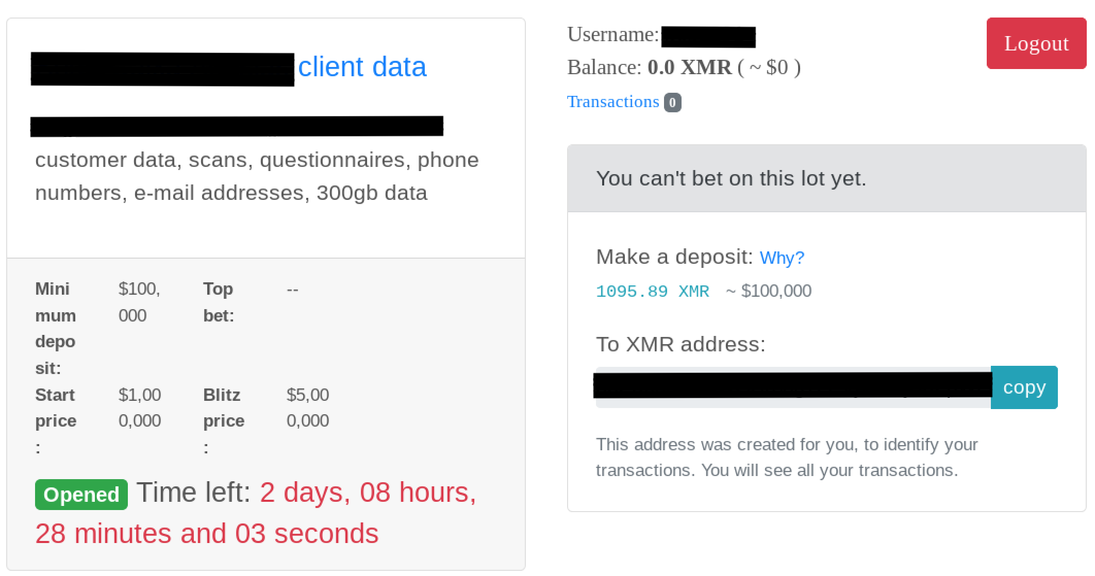Click the Start price label

pos(56,408)
